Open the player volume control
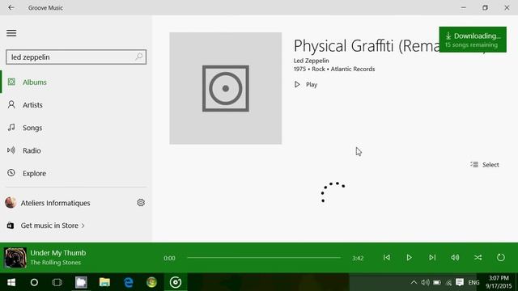 (x=455, y=257)
